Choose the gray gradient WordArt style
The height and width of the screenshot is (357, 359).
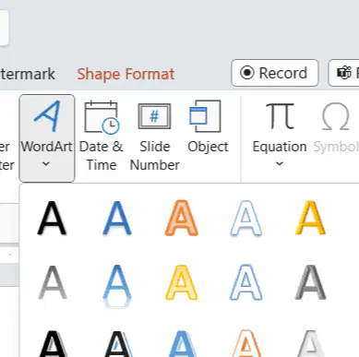52,282
